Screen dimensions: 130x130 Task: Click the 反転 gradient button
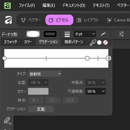point(41,109)
